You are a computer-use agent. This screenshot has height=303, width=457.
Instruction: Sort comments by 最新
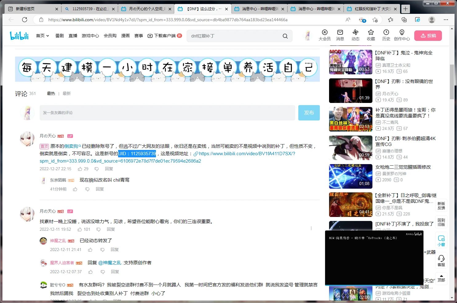[67, 93]
